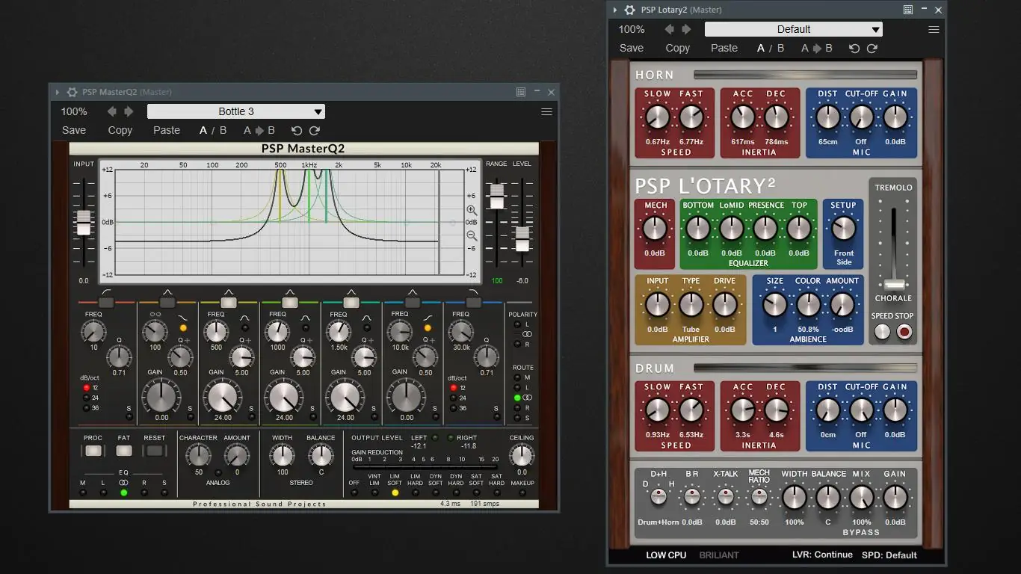Viewport: 1021px width, 574px height.
Task: Click the zoom-out magnifier on MasterQ2 graph
Action: click(472, 236)
